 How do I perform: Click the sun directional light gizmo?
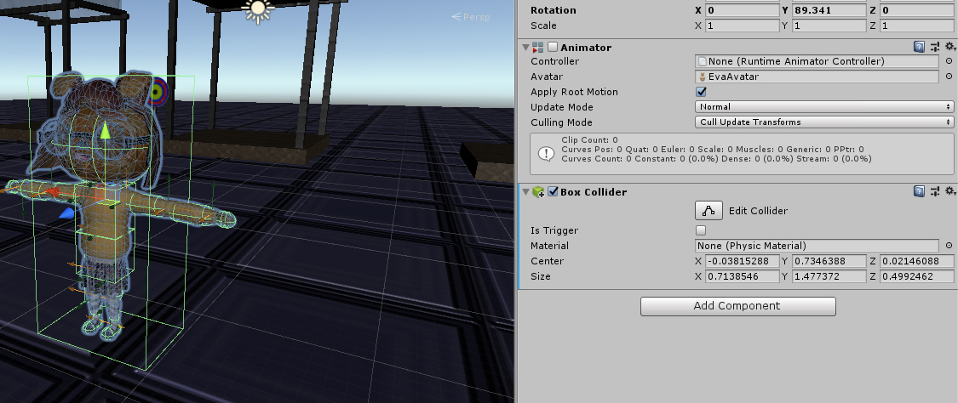tap(255, 10)
